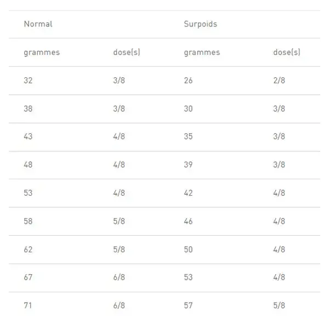Click the dose(s) subheader under Surpoids
Screen dimensions: 329x329
point(287,52)
